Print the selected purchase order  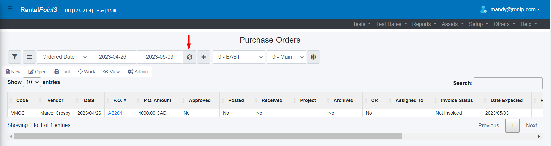click(62, 72)
